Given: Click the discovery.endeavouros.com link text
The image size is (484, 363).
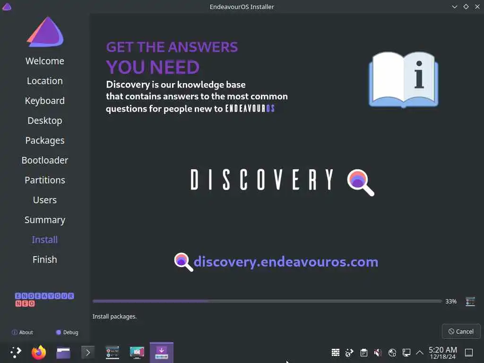Looking at the screenshot, I should point(285,262).
